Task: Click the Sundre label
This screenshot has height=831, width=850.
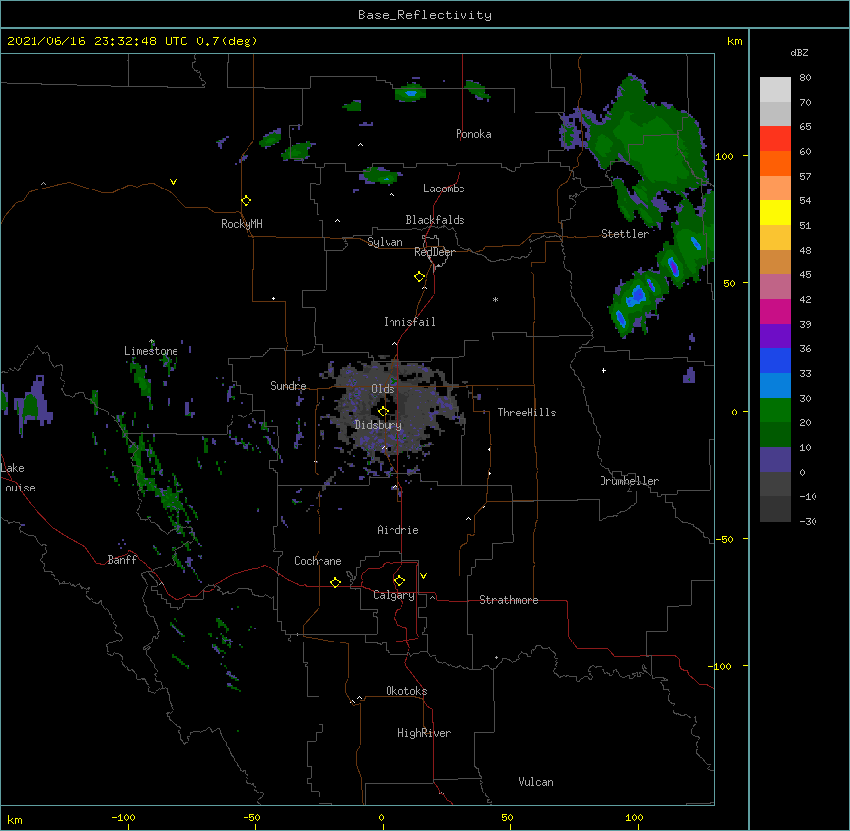Action: pyautogui.click(x=288, y=386)
